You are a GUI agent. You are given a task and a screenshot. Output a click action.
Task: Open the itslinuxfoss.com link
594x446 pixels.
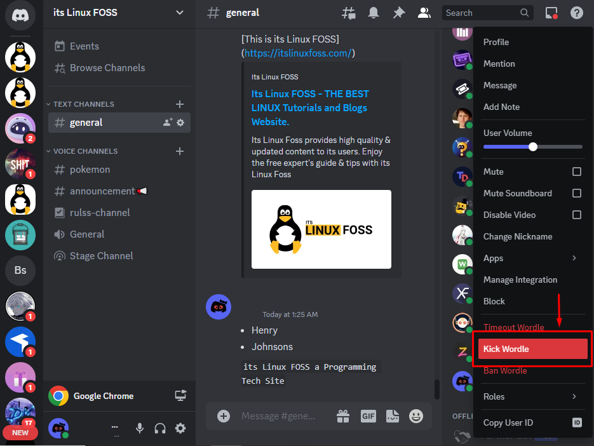tap(298, 53)
